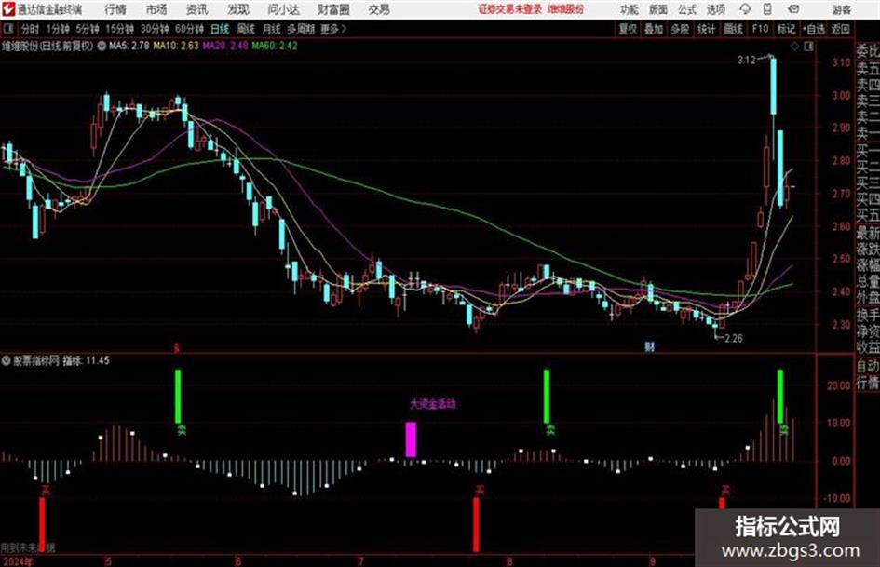Switch to 15分钟 period tab
Image resolution: width=880 pixels, height=567 pixels.
point(119,29)
